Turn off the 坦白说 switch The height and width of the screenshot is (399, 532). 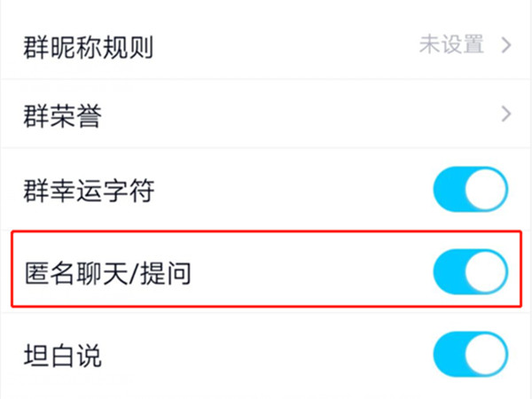[x=470, y=356]
